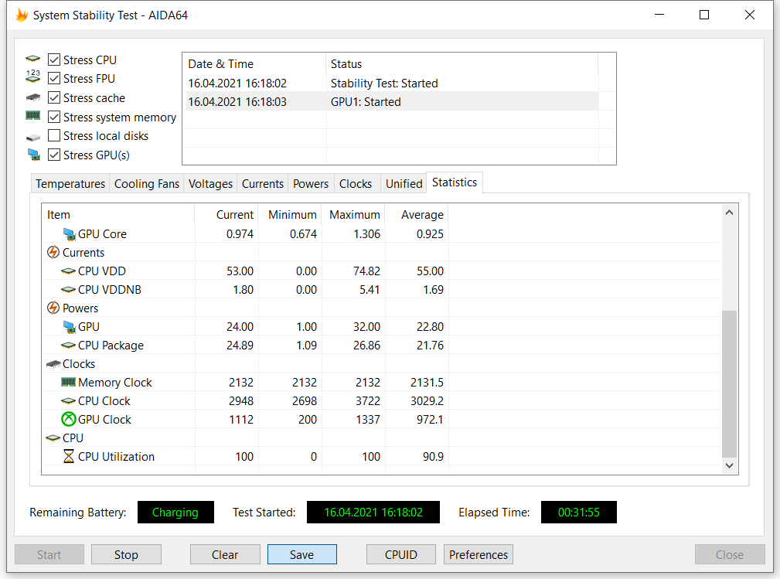Click the statistics list scroll-up arrow
This screenshot has width=780, height=579.
[729, 213]
